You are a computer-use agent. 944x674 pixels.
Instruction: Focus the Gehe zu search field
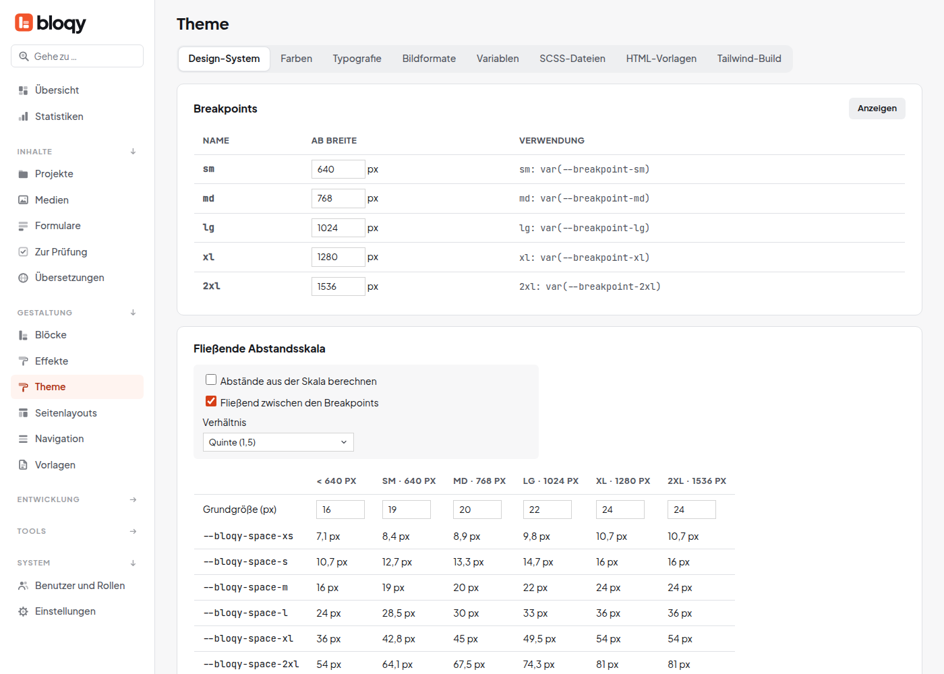coord(77,57)
